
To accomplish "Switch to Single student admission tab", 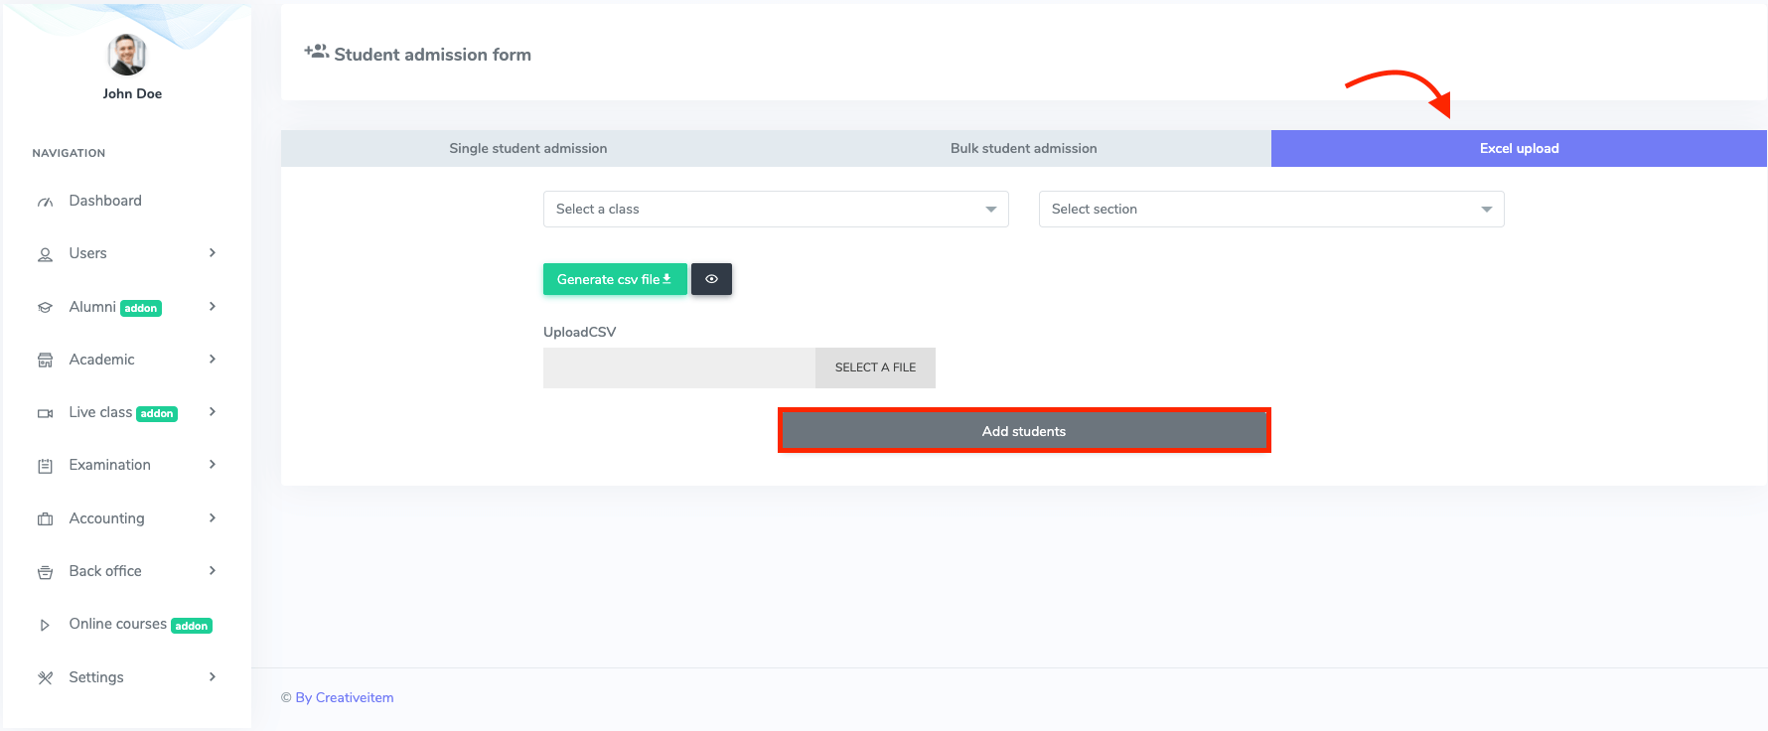I will click(527, 149).
